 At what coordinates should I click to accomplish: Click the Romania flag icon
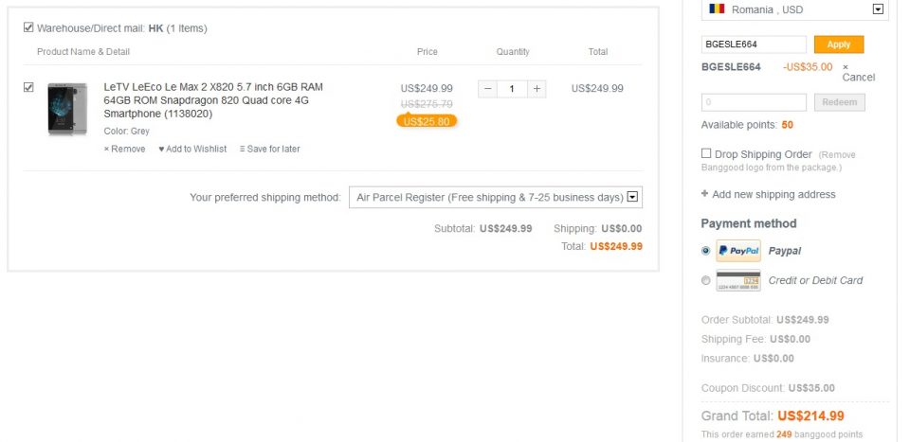[x=717, y=9]
